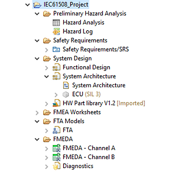Expand the ECU (SIL 3) node
Image resolution: width=173 pixels, height=172 pixels.
coord(56,95)
